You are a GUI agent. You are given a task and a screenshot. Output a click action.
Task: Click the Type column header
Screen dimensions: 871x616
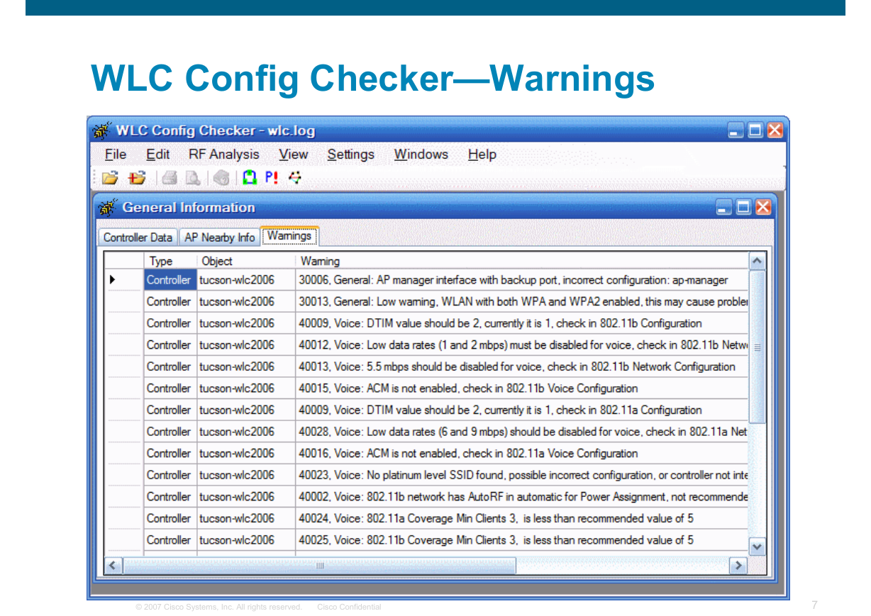[170, 261]
